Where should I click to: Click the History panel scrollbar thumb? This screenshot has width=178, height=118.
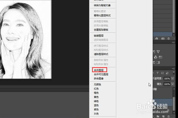tap(174, 16)
